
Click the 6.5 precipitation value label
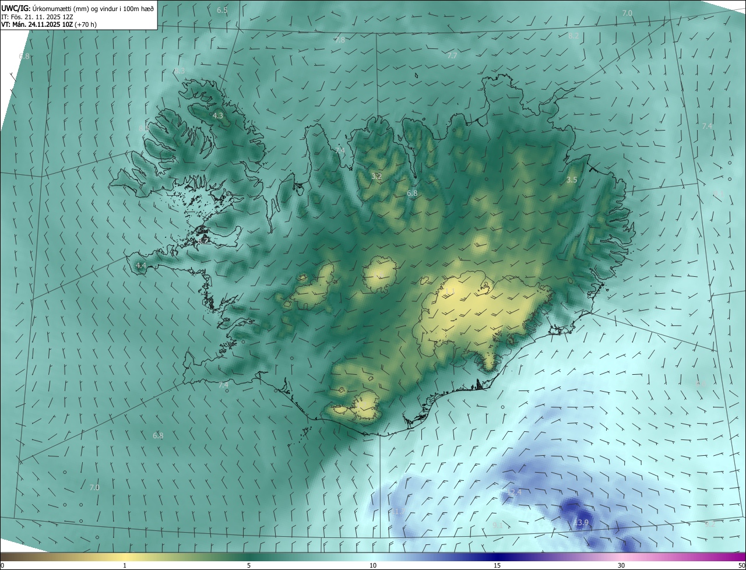222,10
